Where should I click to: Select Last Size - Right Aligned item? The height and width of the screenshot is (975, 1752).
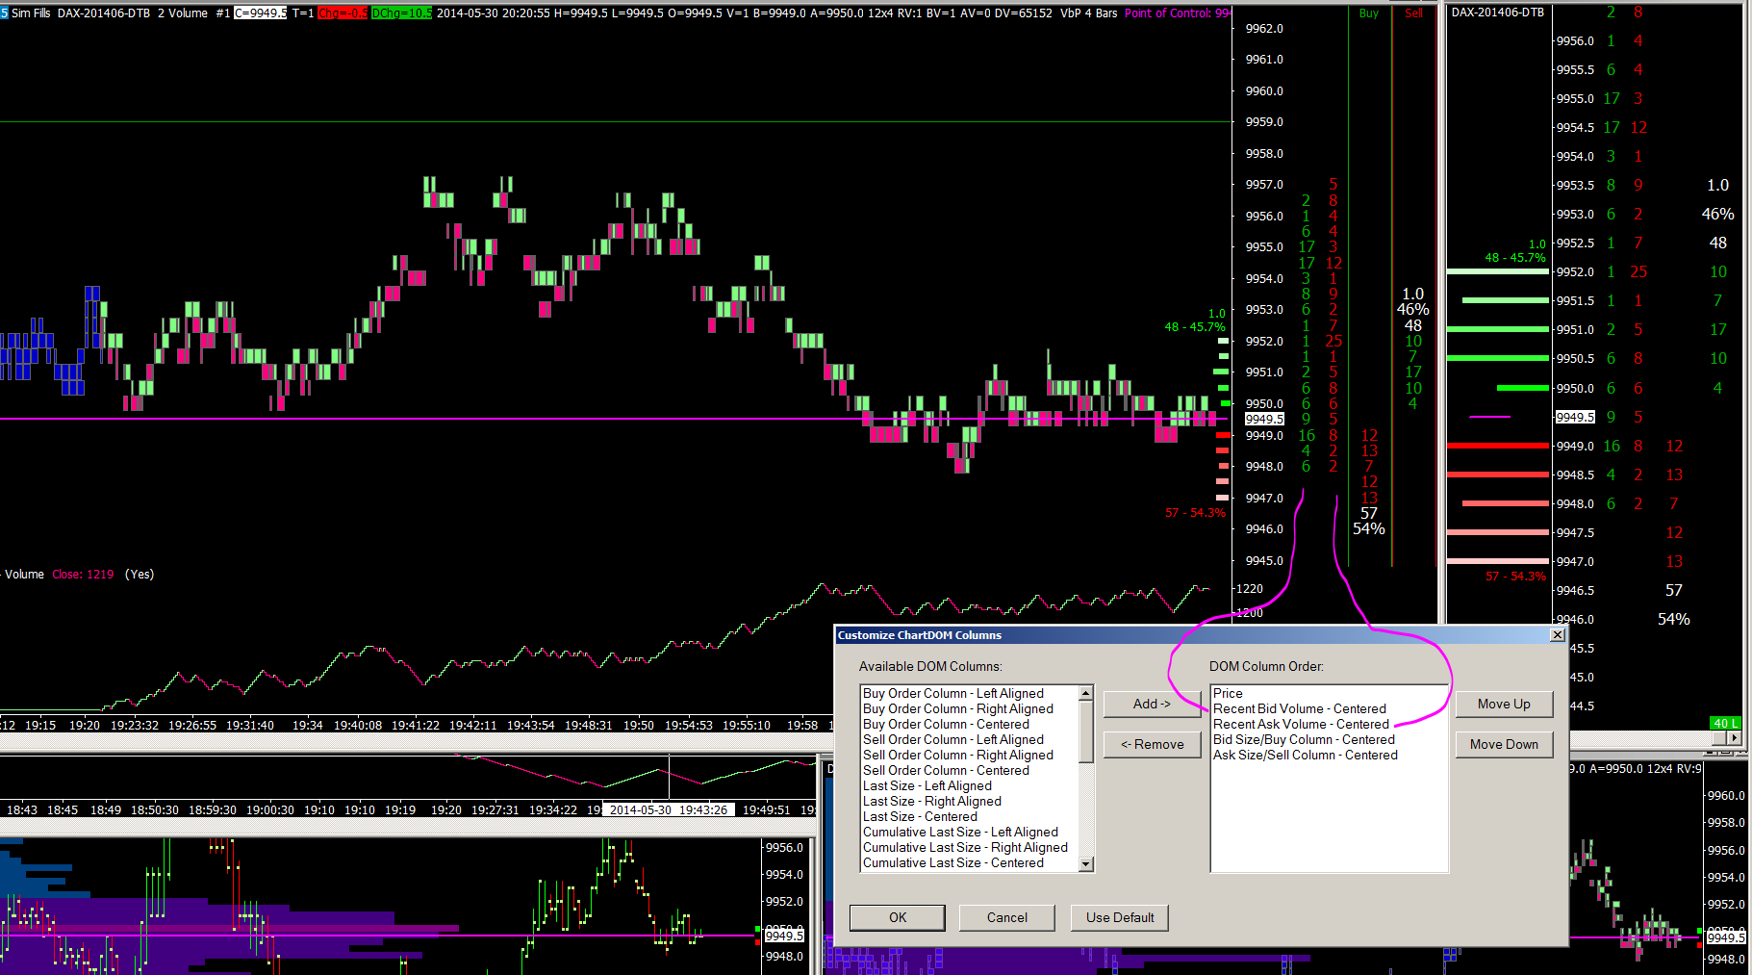click(931, 802)
